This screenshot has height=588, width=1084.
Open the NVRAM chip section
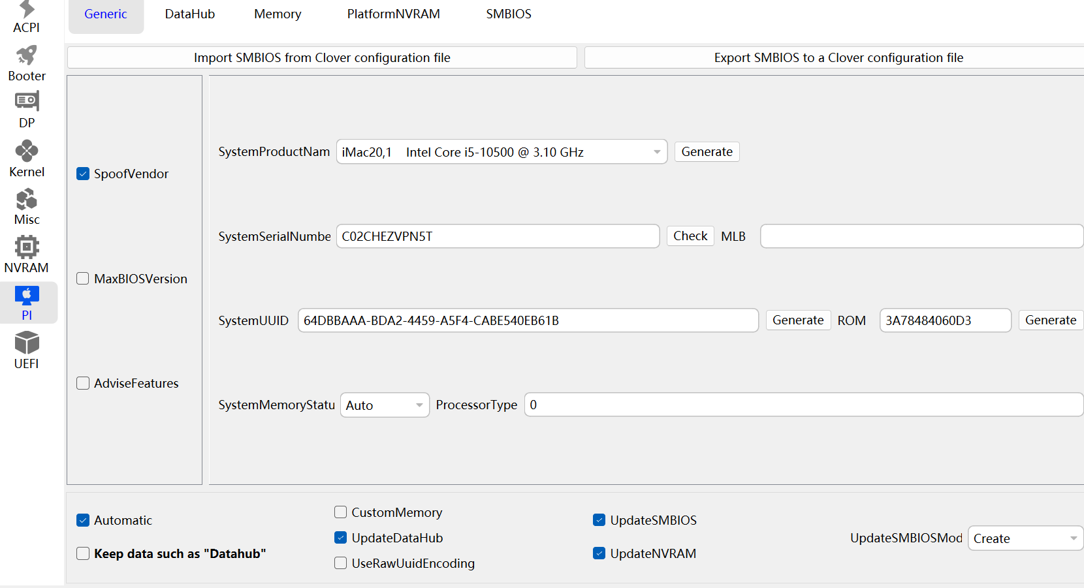click(27, 255)
